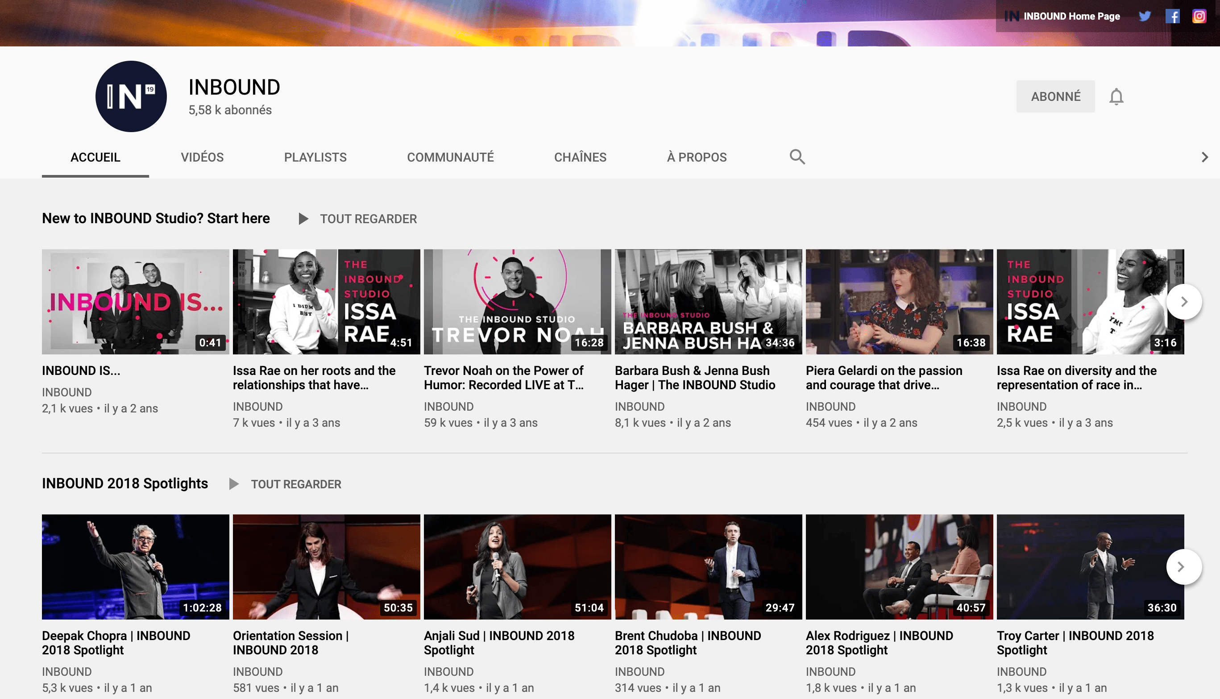Open the Orientation Session thumbnail
The image size is (1220, 699).
point(326,567)
